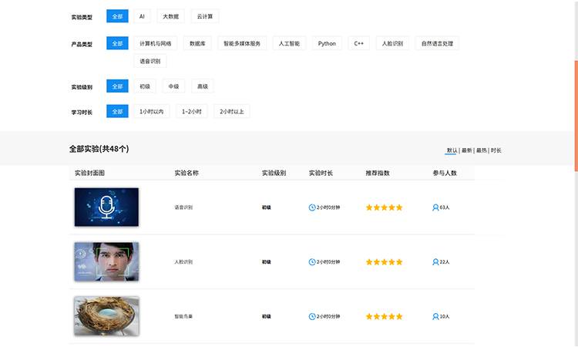Filter experiment type by 大数据

170,16
